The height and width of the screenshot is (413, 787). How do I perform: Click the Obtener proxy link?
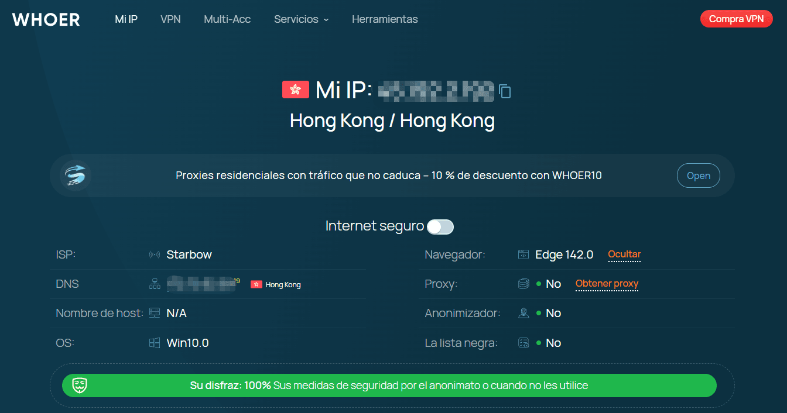point(607,284)
